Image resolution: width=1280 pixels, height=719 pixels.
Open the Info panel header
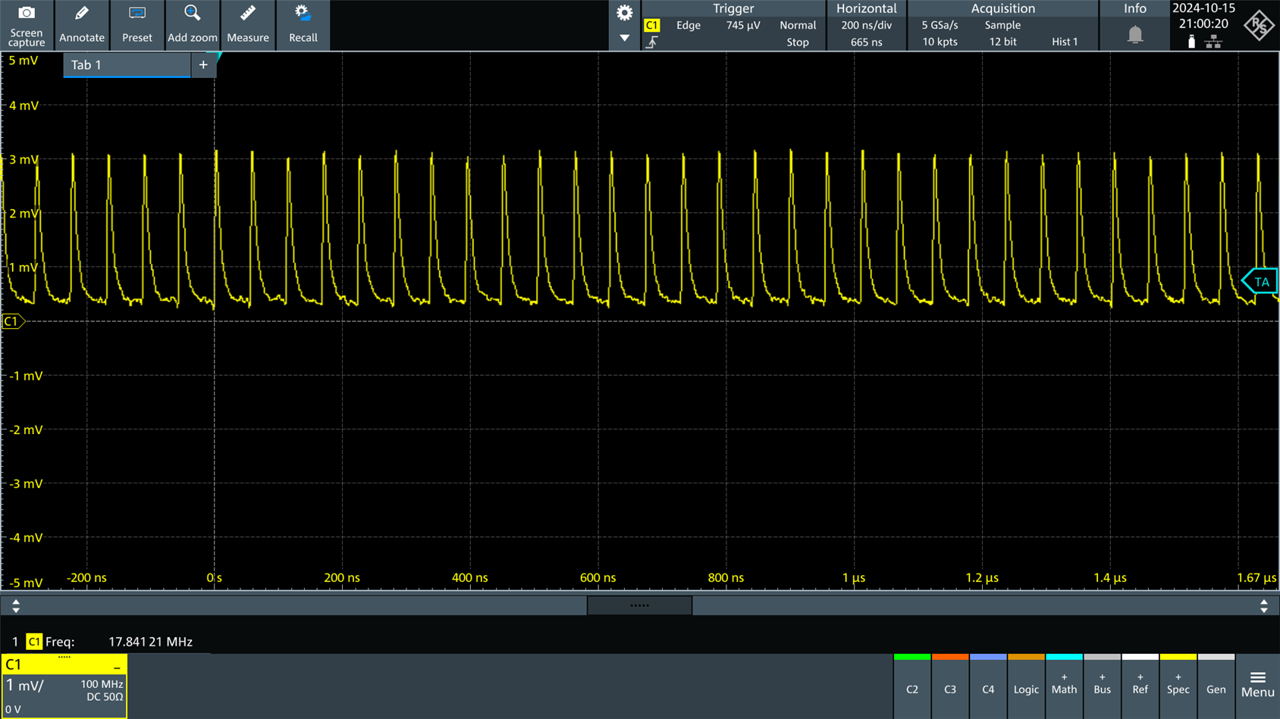(x=1134, y=8)
